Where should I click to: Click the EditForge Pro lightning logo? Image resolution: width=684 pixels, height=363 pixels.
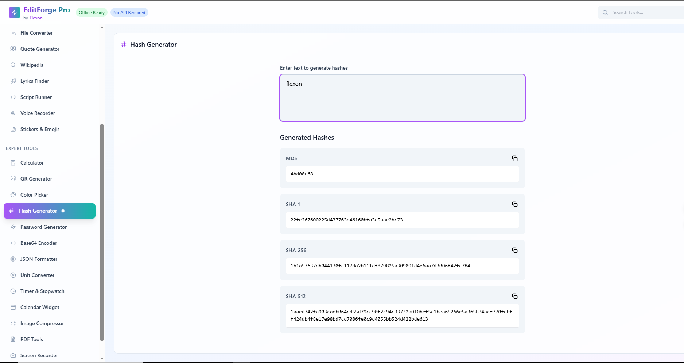[x=15, y=12]
